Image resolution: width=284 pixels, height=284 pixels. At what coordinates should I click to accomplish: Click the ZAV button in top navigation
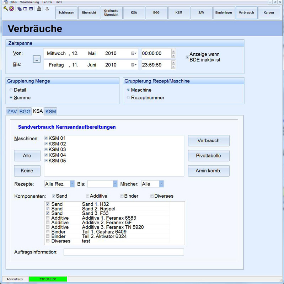coord(201,13)
